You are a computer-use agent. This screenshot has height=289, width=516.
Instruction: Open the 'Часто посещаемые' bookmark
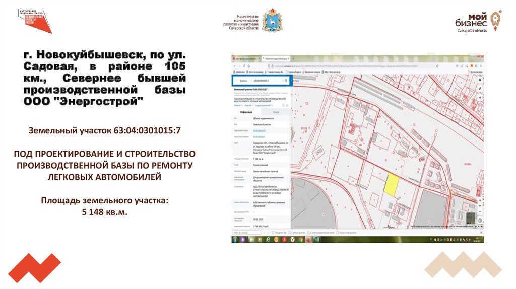(254, 72)
